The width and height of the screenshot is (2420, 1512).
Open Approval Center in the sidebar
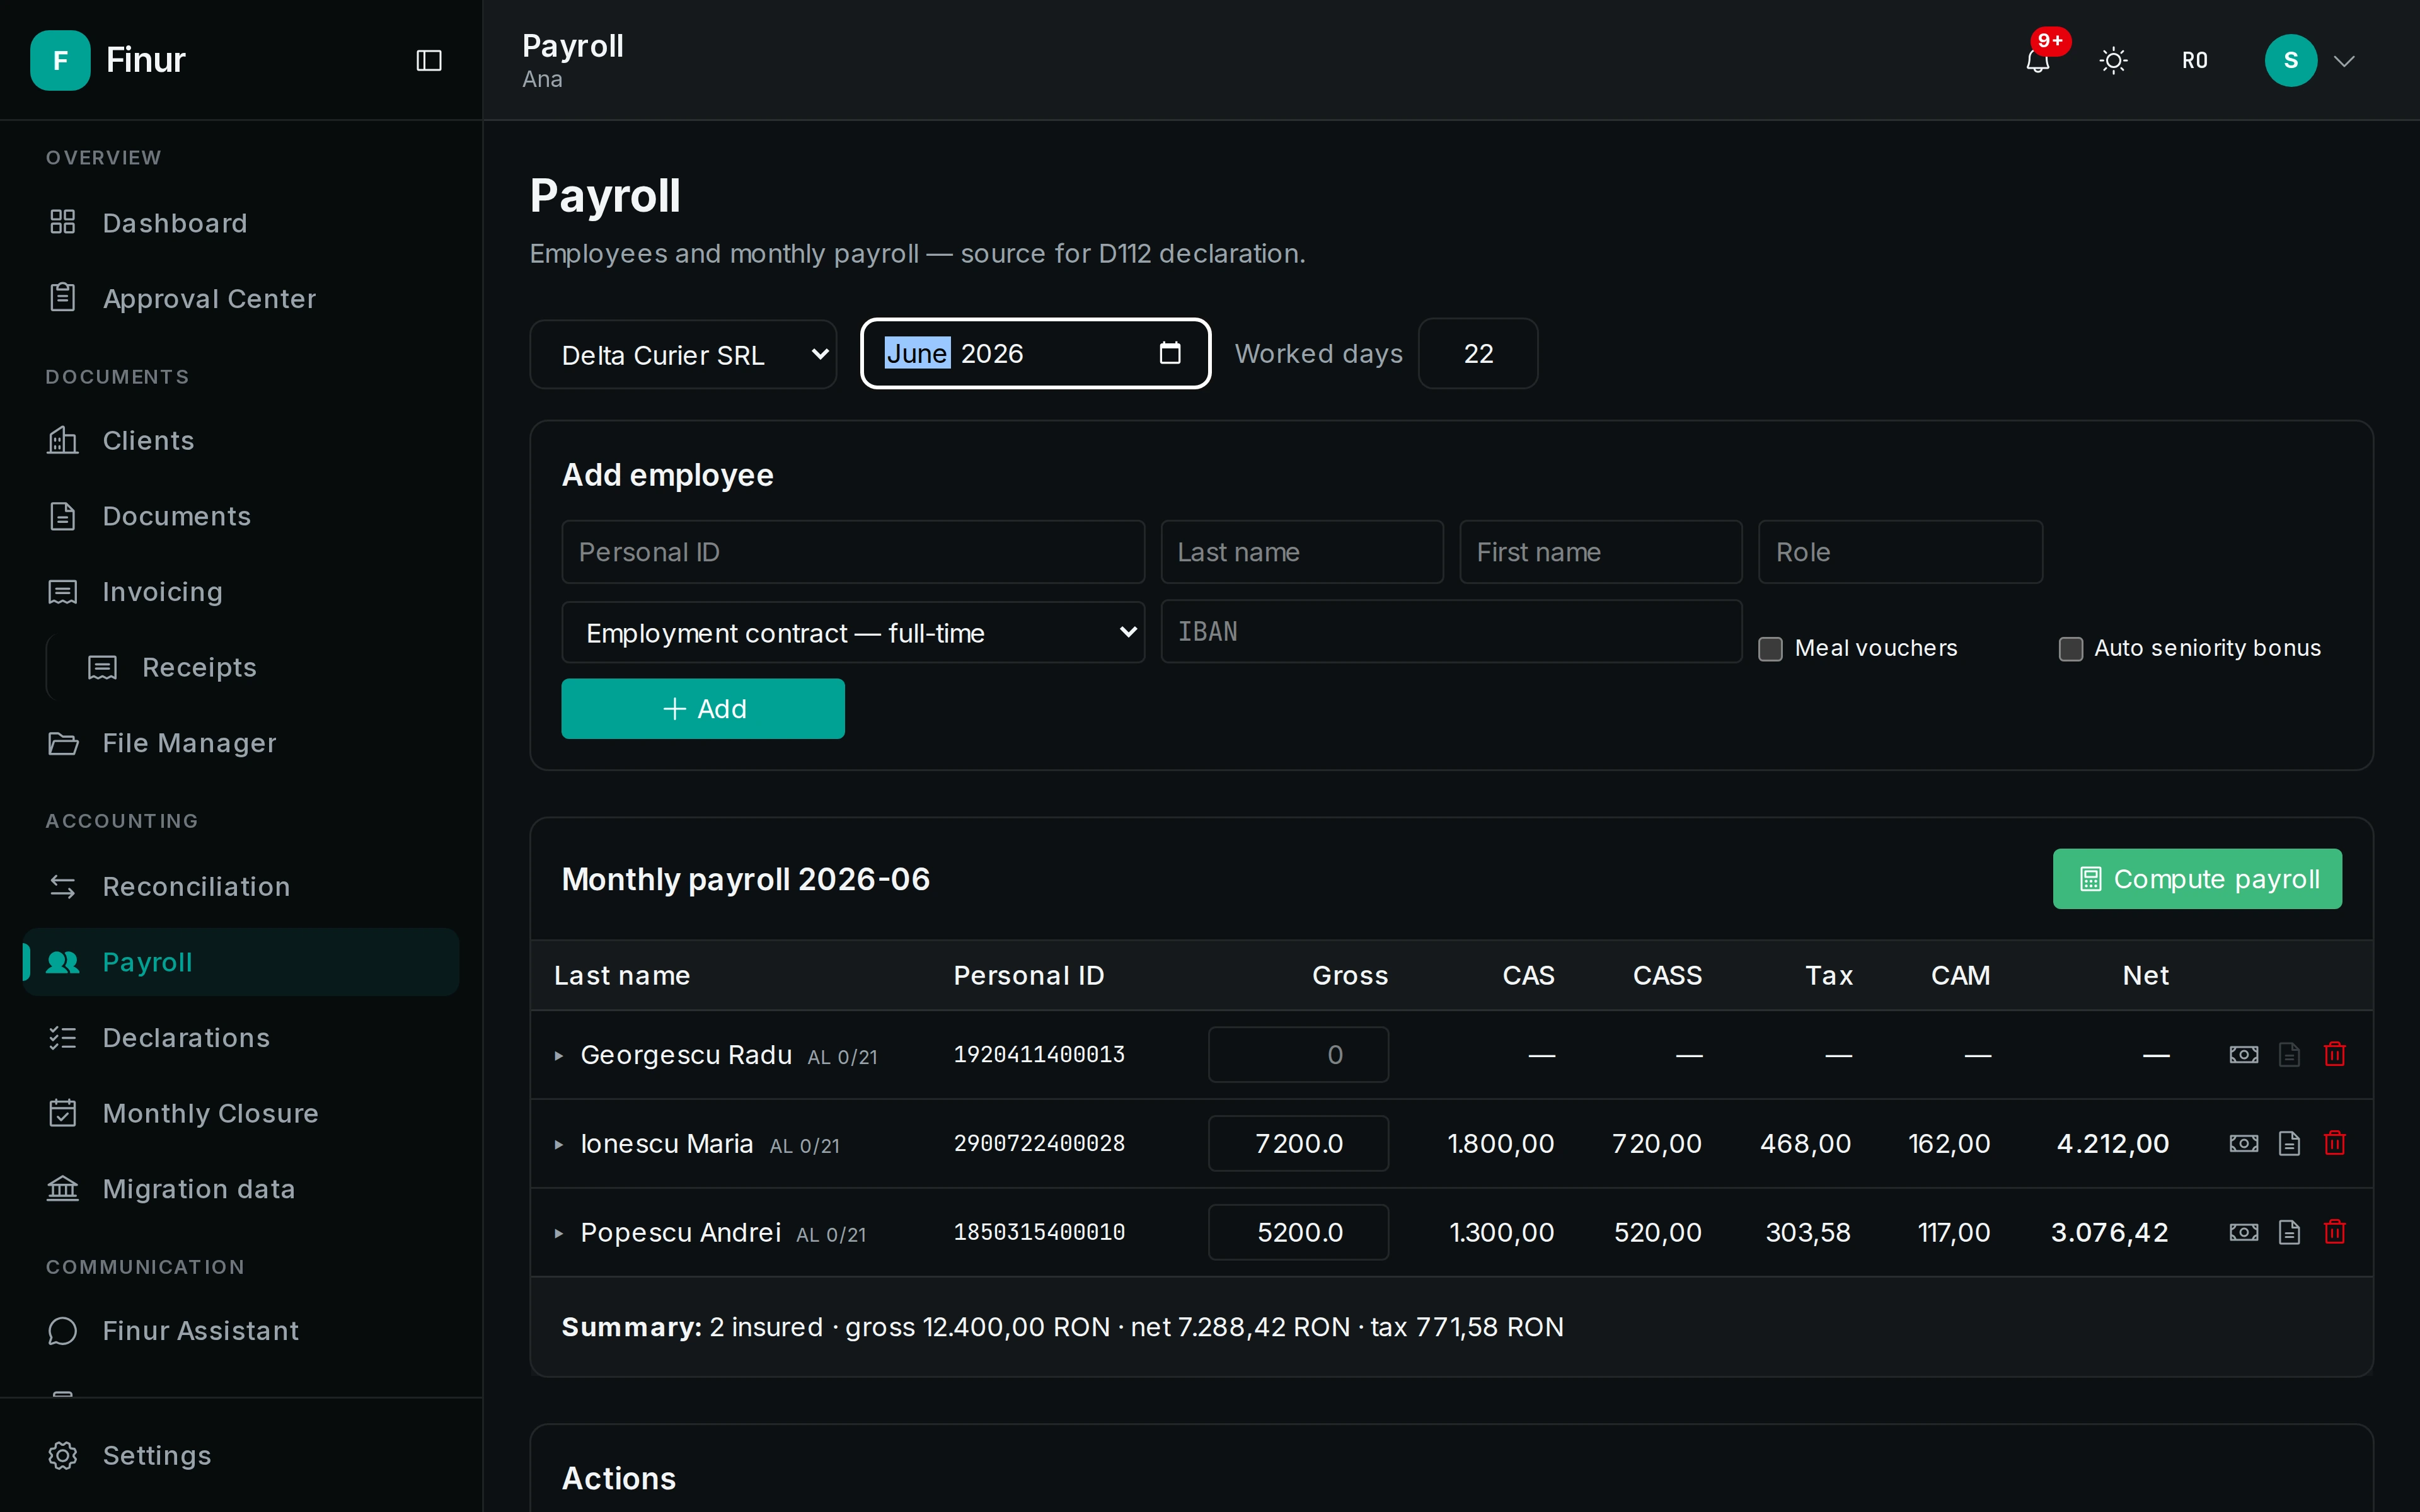240,298
